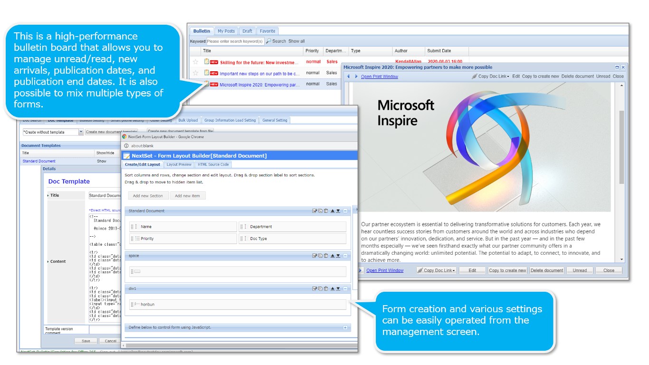
Task: Click the drag handle of the honbun field
Action: pyautogui.click(x=132, y=304)
